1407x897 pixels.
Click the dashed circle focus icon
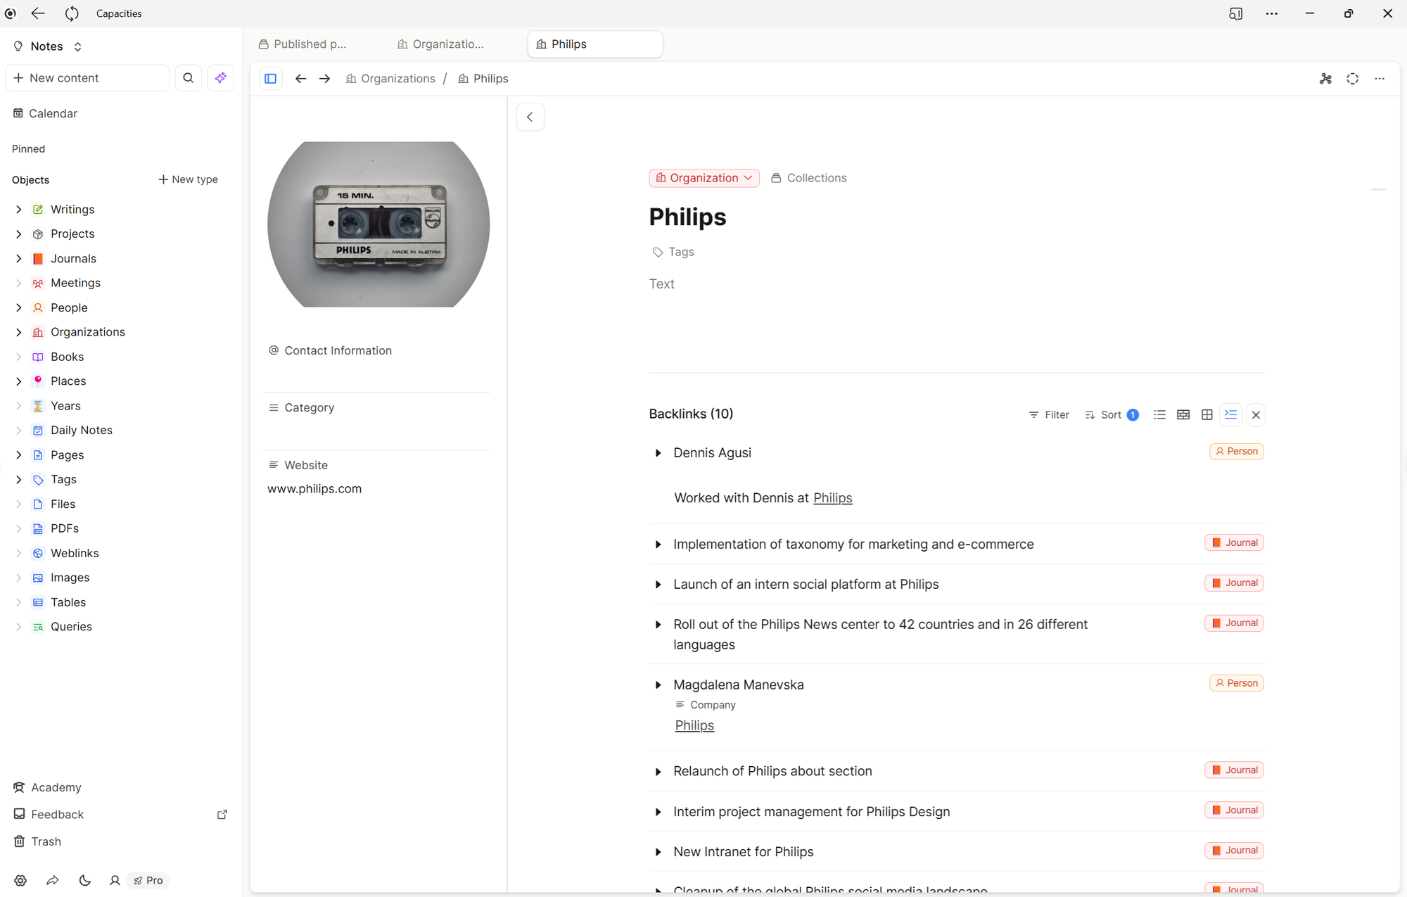1352,79
